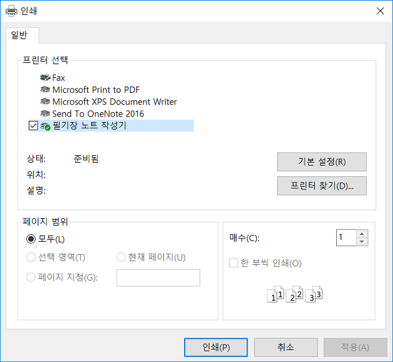Click the 필기장 노트 작성기 default printer icon

(46, 126)
